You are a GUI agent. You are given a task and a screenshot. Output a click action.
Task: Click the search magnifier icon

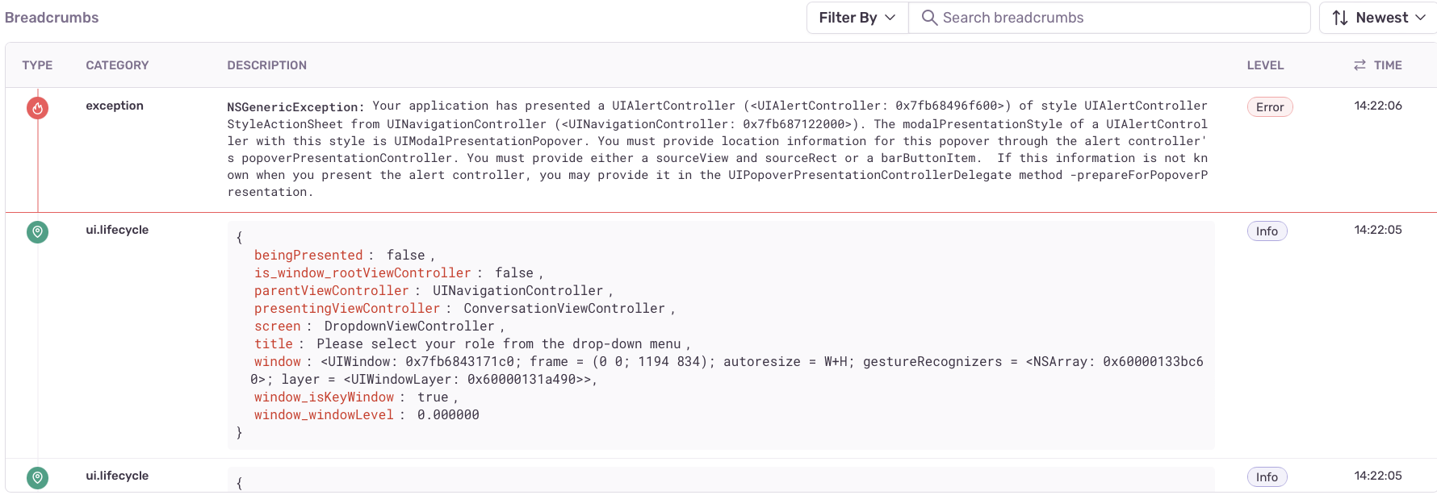[929, 18]
